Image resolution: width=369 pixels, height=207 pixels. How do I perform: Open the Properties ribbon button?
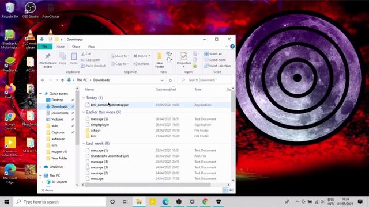[x=184, y=60]
